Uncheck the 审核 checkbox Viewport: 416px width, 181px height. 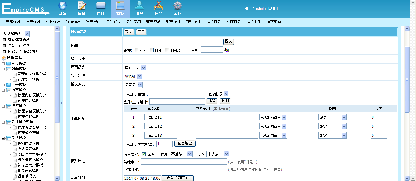(144, 154)
